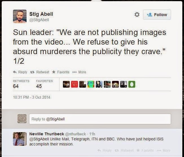Open the 10:31 PM - 3 Oct 2014 timestamp
The width and height of the screenshot is (184, 157).
32,97
